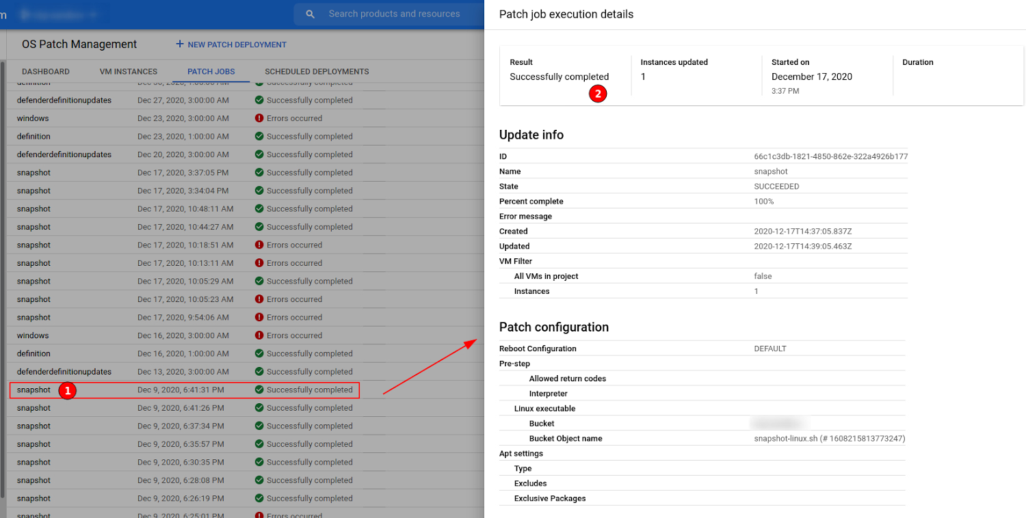Click the 'false' value for All VMs in project
Image resolution: width=1026 pixels, height=518 pixels.
pos(763,276)
